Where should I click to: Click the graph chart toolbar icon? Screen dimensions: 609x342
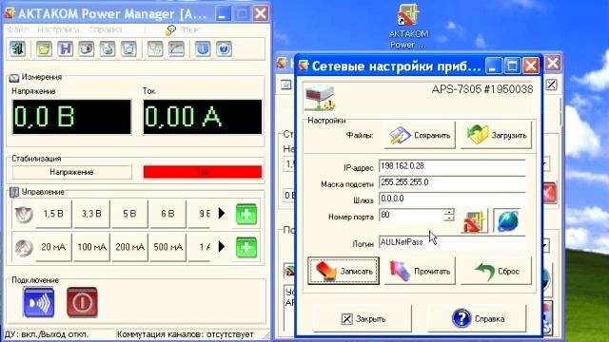[176, 48]
